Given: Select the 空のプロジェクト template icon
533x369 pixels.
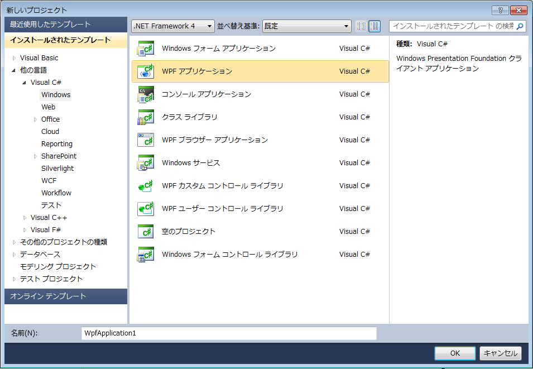Looking at the screenshot, I should tap(145, 231).
